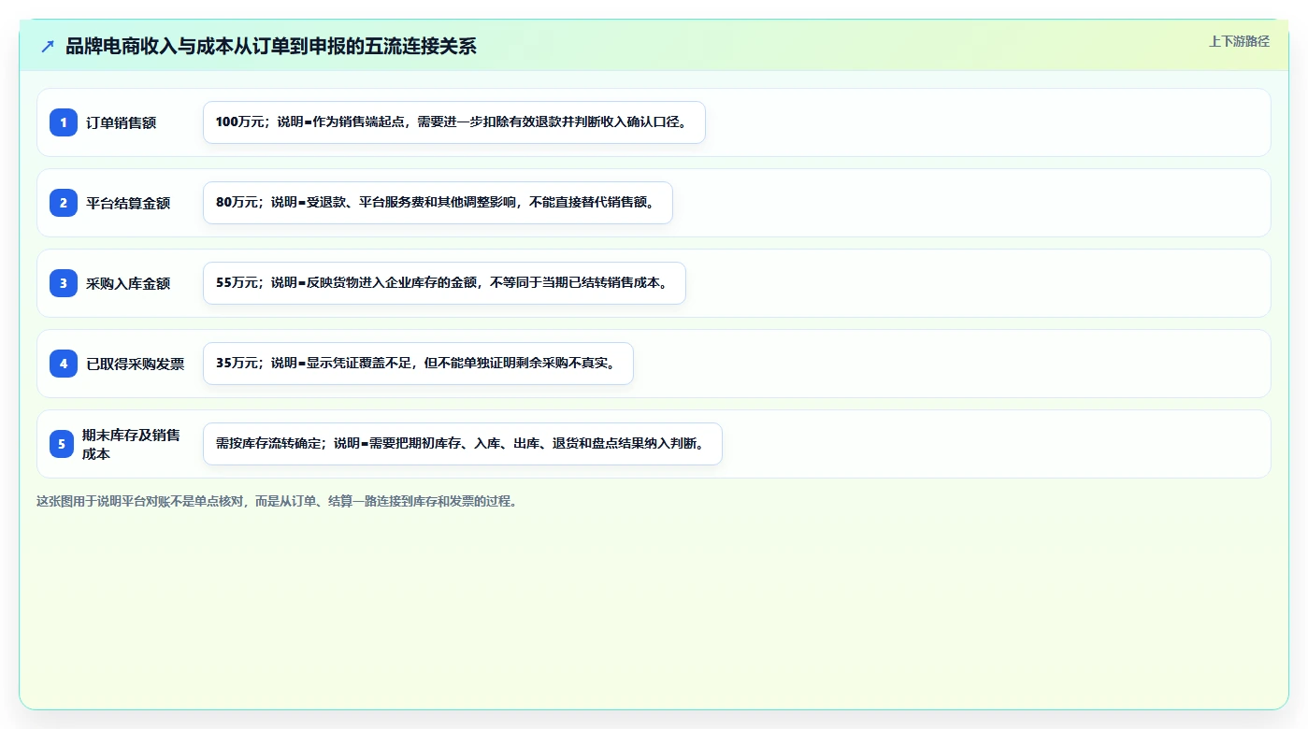
Task: Click the 上下游路径 label
Action: pyautogui.click(x=1239, y=41)
